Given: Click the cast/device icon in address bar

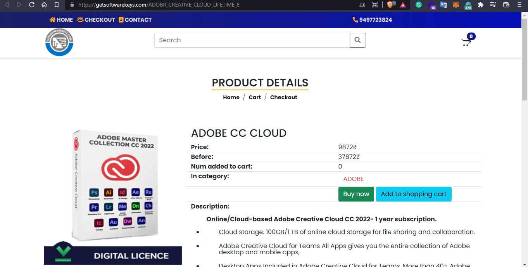Looking at the screenshot, I should [362, 5].
